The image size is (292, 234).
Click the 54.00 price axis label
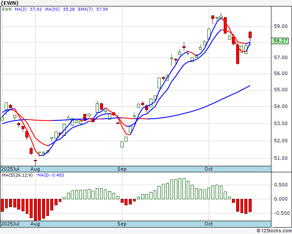coord(281,106)
